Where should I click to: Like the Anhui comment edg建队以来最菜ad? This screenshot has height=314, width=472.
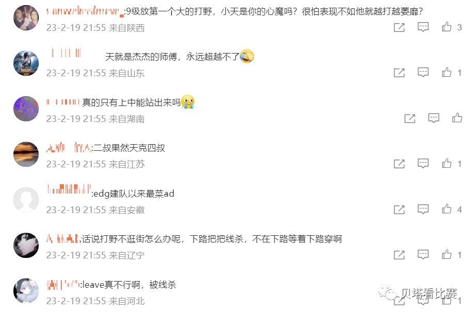[447, 209]
